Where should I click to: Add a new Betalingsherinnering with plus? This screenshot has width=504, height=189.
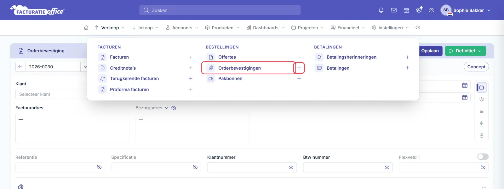(x=407, y=57)
